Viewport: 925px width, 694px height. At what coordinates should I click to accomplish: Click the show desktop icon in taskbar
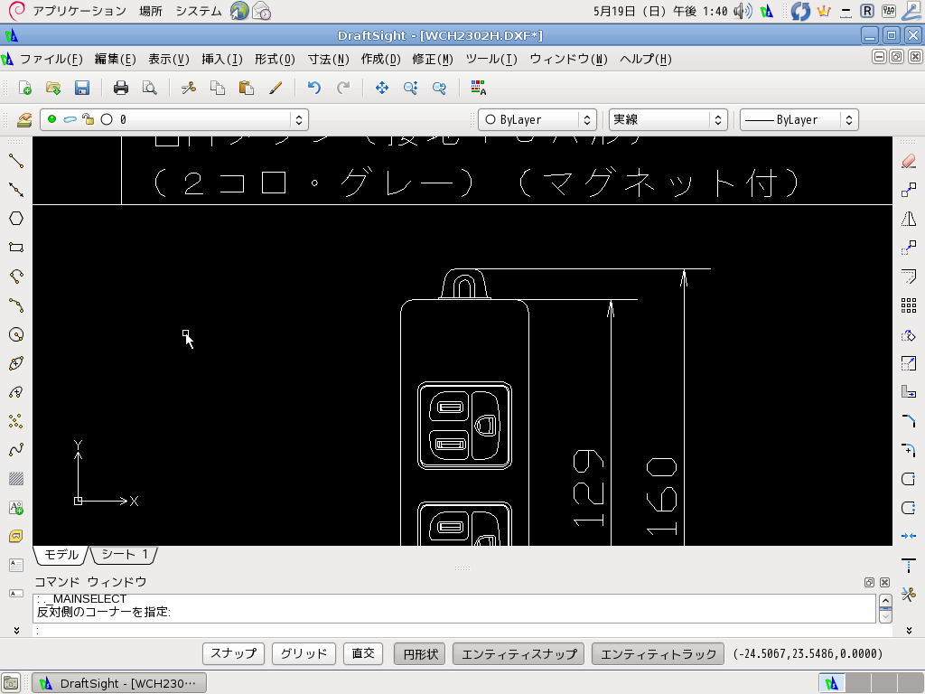point(11,683)
